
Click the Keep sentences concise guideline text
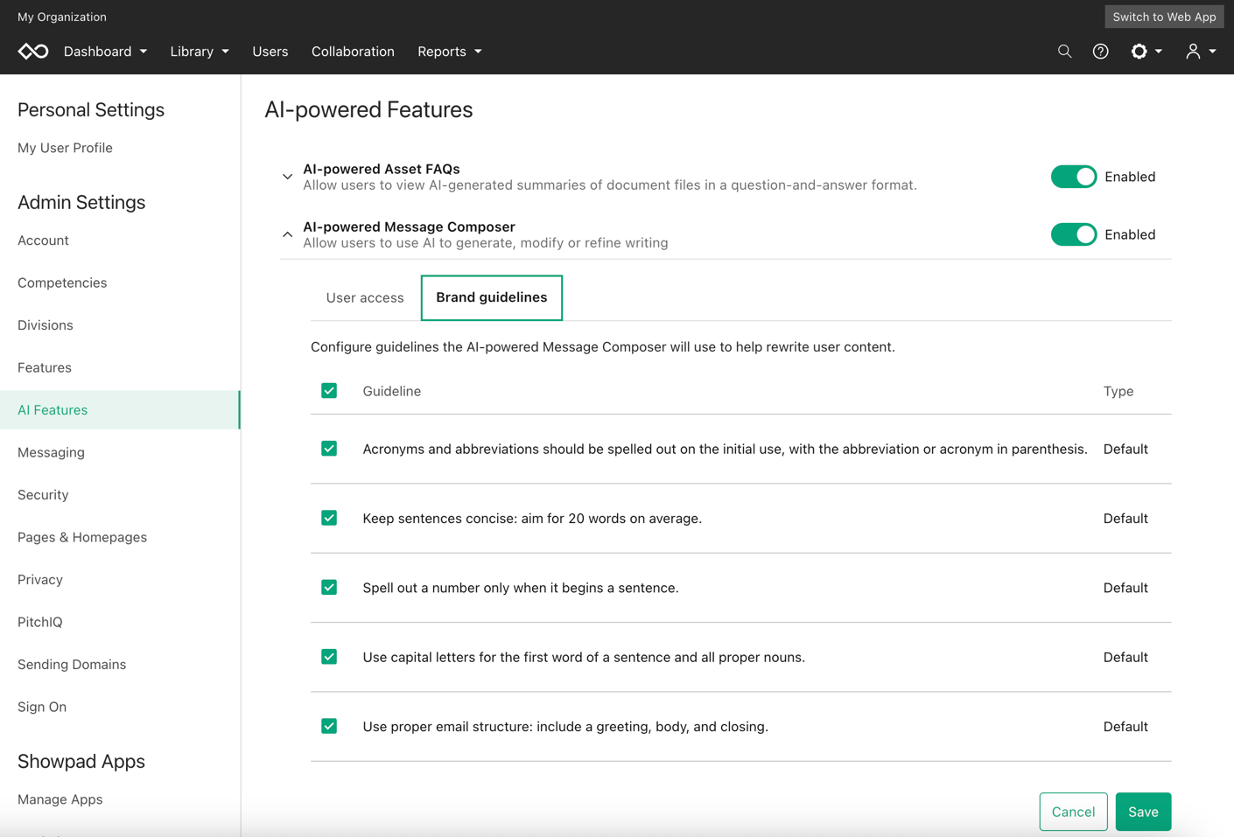click(x=532, y=519)
